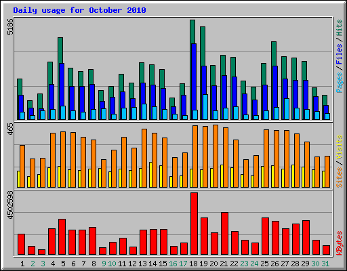Click the yellow sites bar for day 14
This screenshot has height=271, width=347.
point(150,175)
